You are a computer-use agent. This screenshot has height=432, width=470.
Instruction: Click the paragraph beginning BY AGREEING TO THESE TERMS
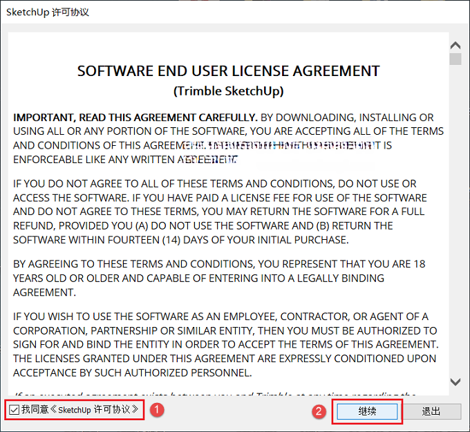click(x=219, y=278)
